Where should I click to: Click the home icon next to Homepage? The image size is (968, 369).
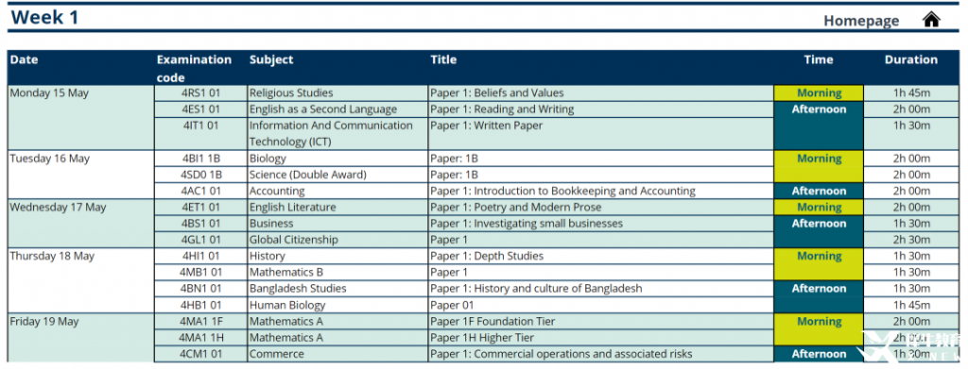click(931, 20)
